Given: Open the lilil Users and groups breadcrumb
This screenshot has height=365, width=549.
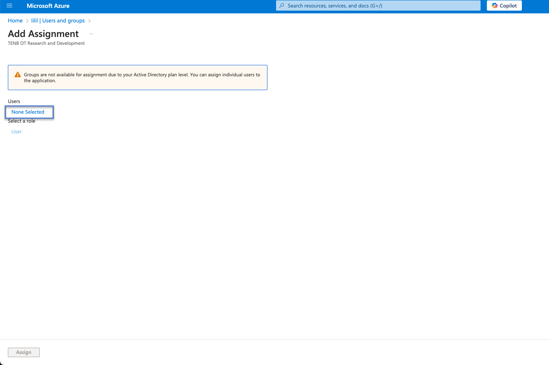Looking at the screenshot, I should pyautogui.click(x=58, y=21).
